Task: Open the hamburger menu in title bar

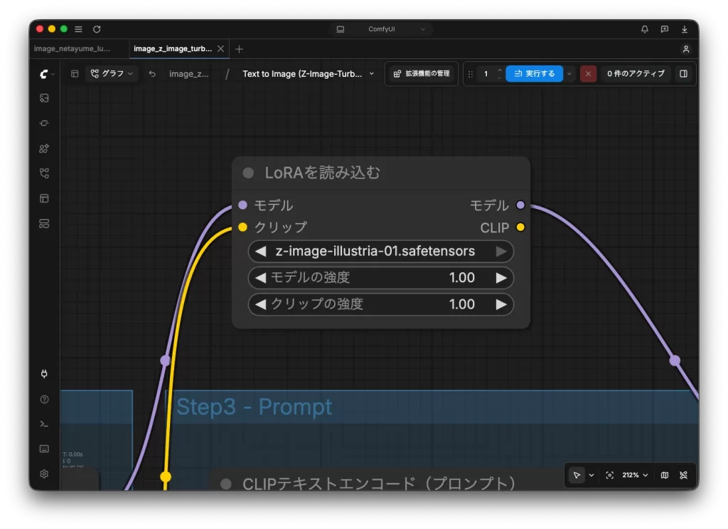Action: (x=78, y=28)
